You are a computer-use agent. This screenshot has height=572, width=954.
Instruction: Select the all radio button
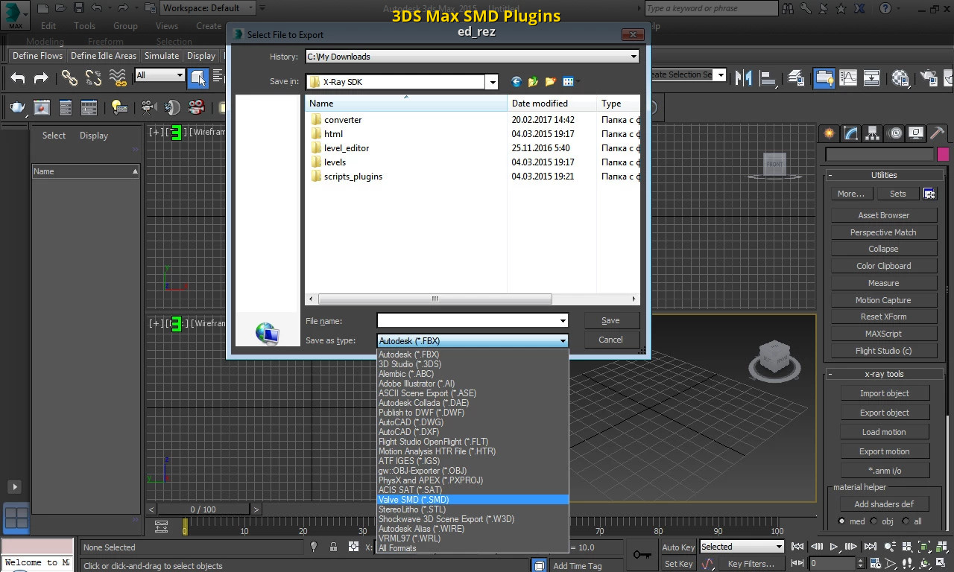[906, 521]
